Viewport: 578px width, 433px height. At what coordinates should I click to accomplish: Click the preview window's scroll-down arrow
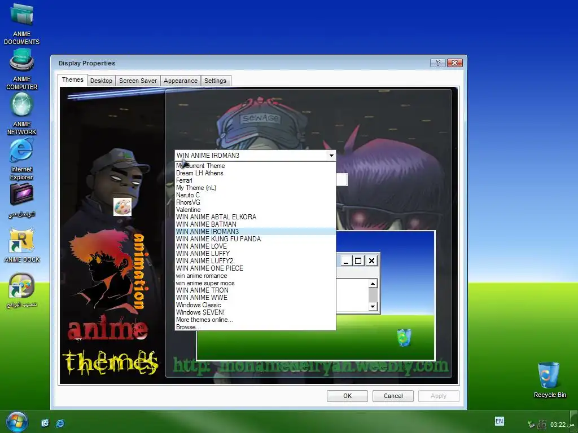tap(373, 306)
